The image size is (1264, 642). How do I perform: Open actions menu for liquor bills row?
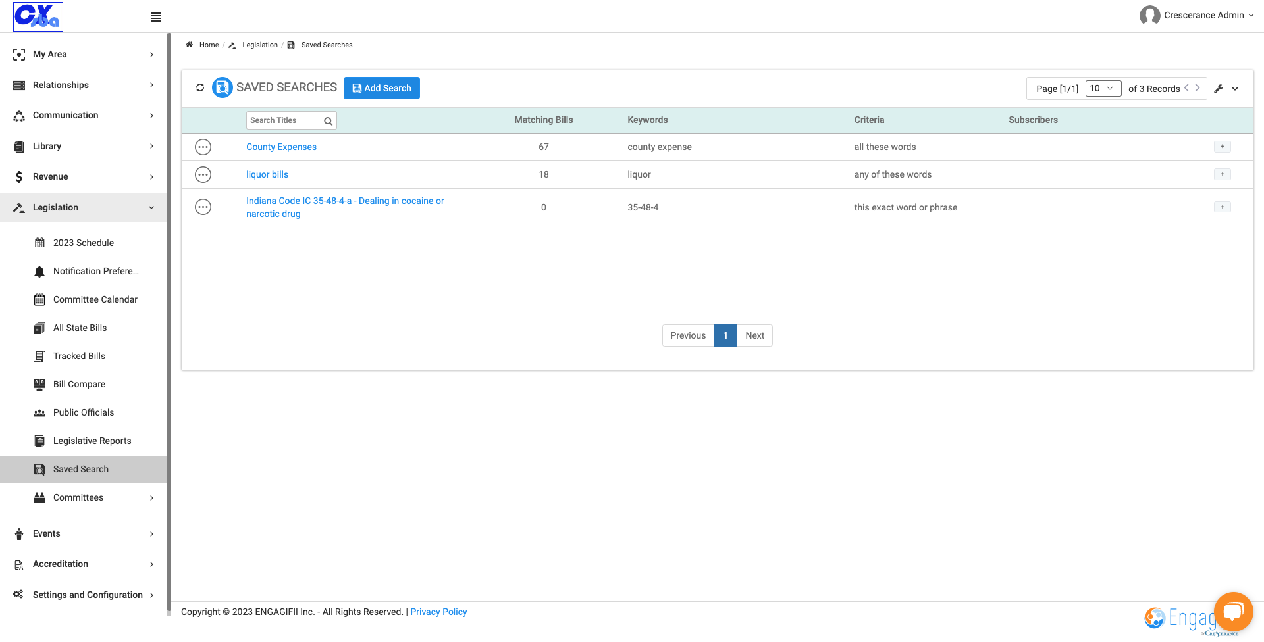(203, 175)
